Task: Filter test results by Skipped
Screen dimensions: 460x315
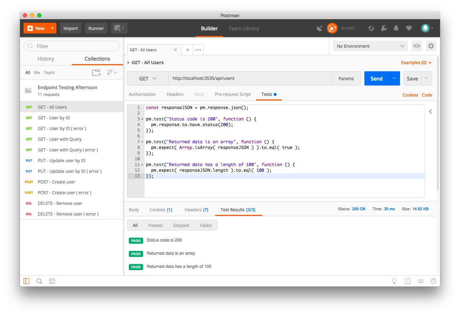Action: [x=181, y=225]
